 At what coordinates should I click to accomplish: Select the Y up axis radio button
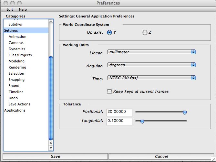[x=109, y=33]
